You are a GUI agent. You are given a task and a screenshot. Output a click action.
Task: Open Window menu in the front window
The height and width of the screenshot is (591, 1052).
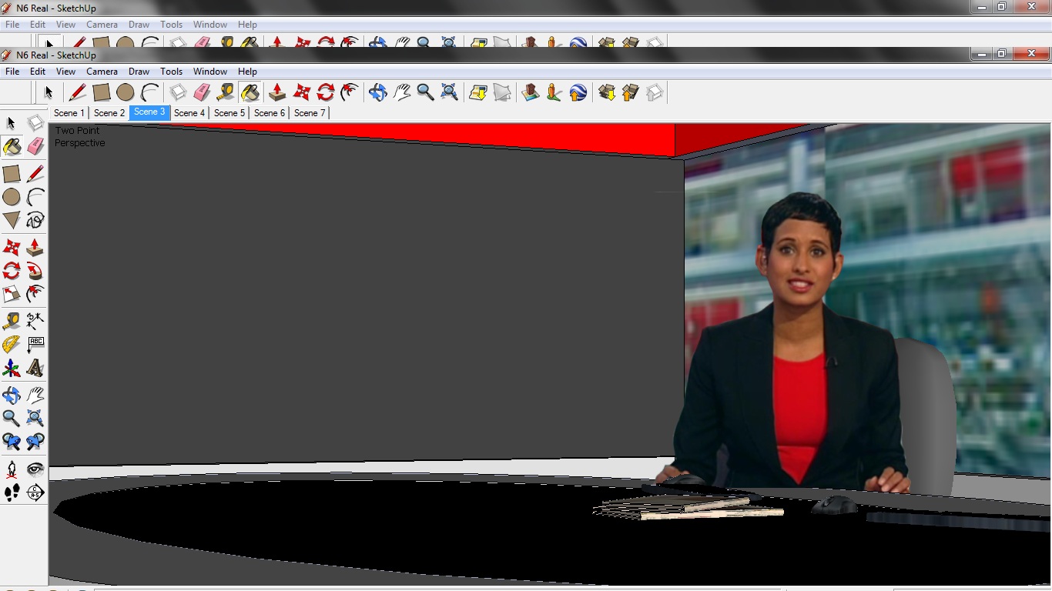(209, 72)
